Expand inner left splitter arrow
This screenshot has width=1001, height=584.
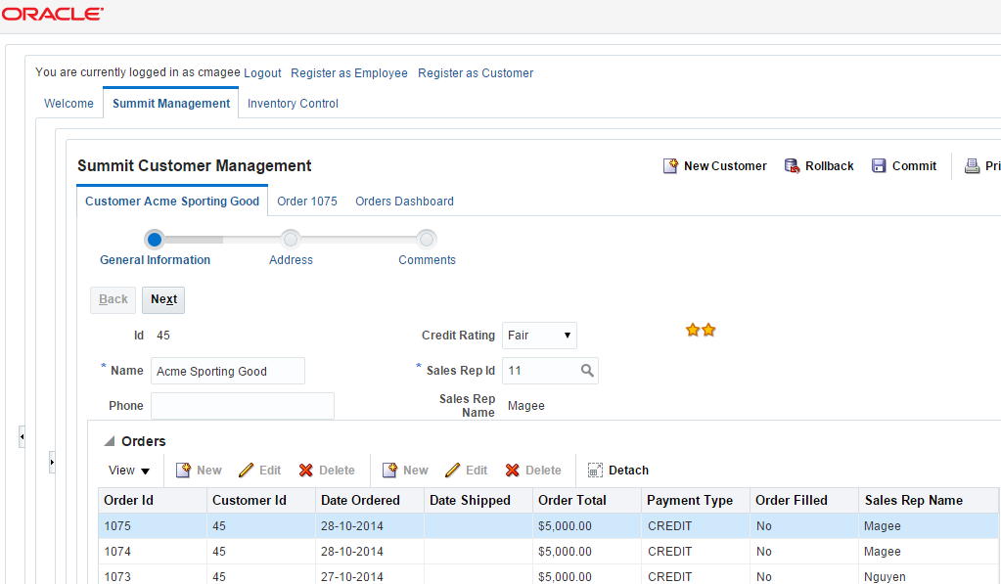[x=52, y=462]
